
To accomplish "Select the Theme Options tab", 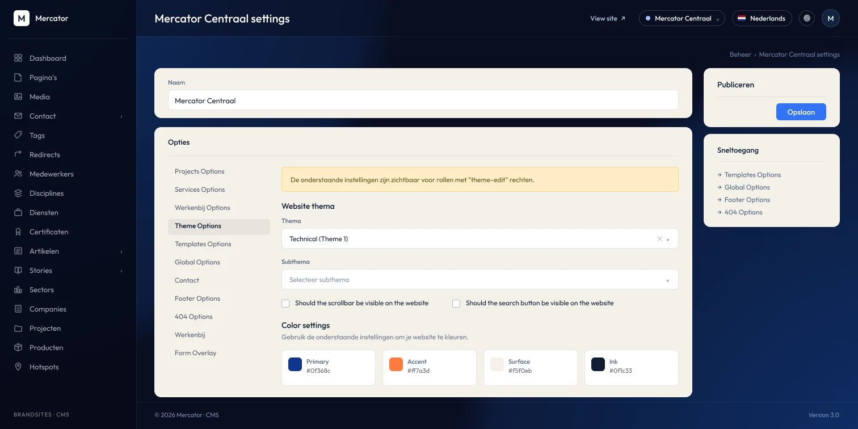I will [x=219, y=226].
